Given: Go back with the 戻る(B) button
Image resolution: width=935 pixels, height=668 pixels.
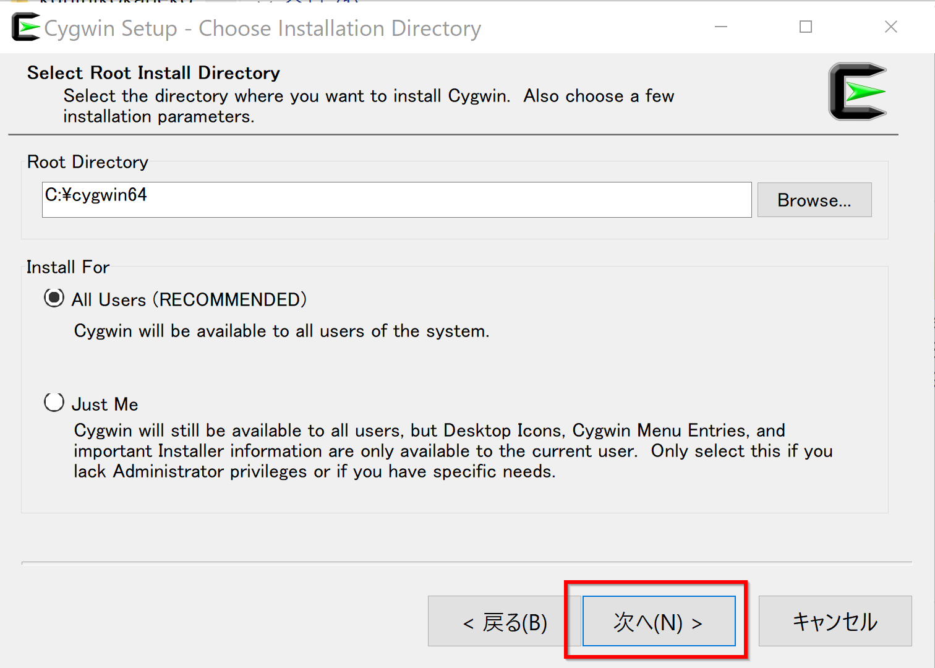Looking at the screenshot, I should [505, 622].
